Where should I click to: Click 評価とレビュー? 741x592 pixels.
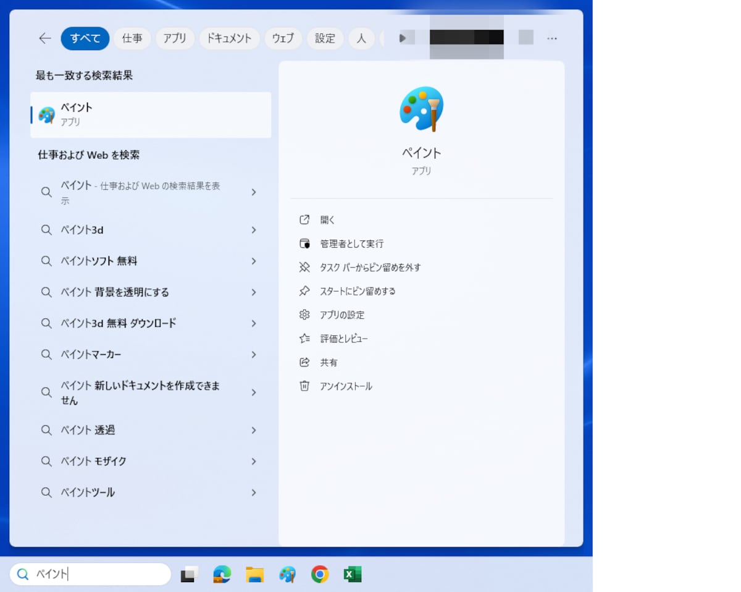point(344,339)
